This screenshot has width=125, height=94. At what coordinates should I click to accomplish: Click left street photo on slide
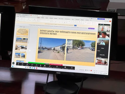(x=52, y=49)
